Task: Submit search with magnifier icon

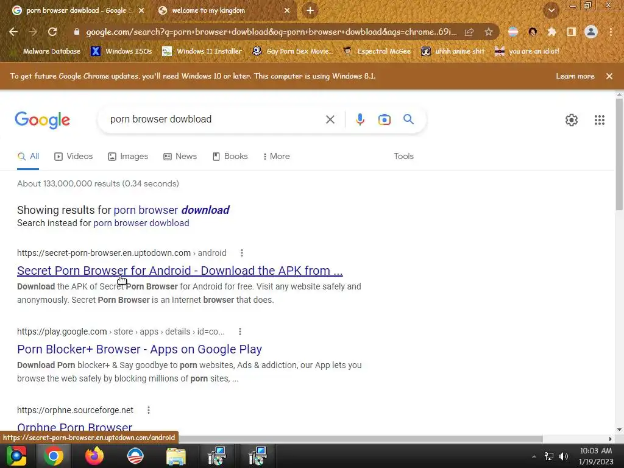Action: point(408,119)
